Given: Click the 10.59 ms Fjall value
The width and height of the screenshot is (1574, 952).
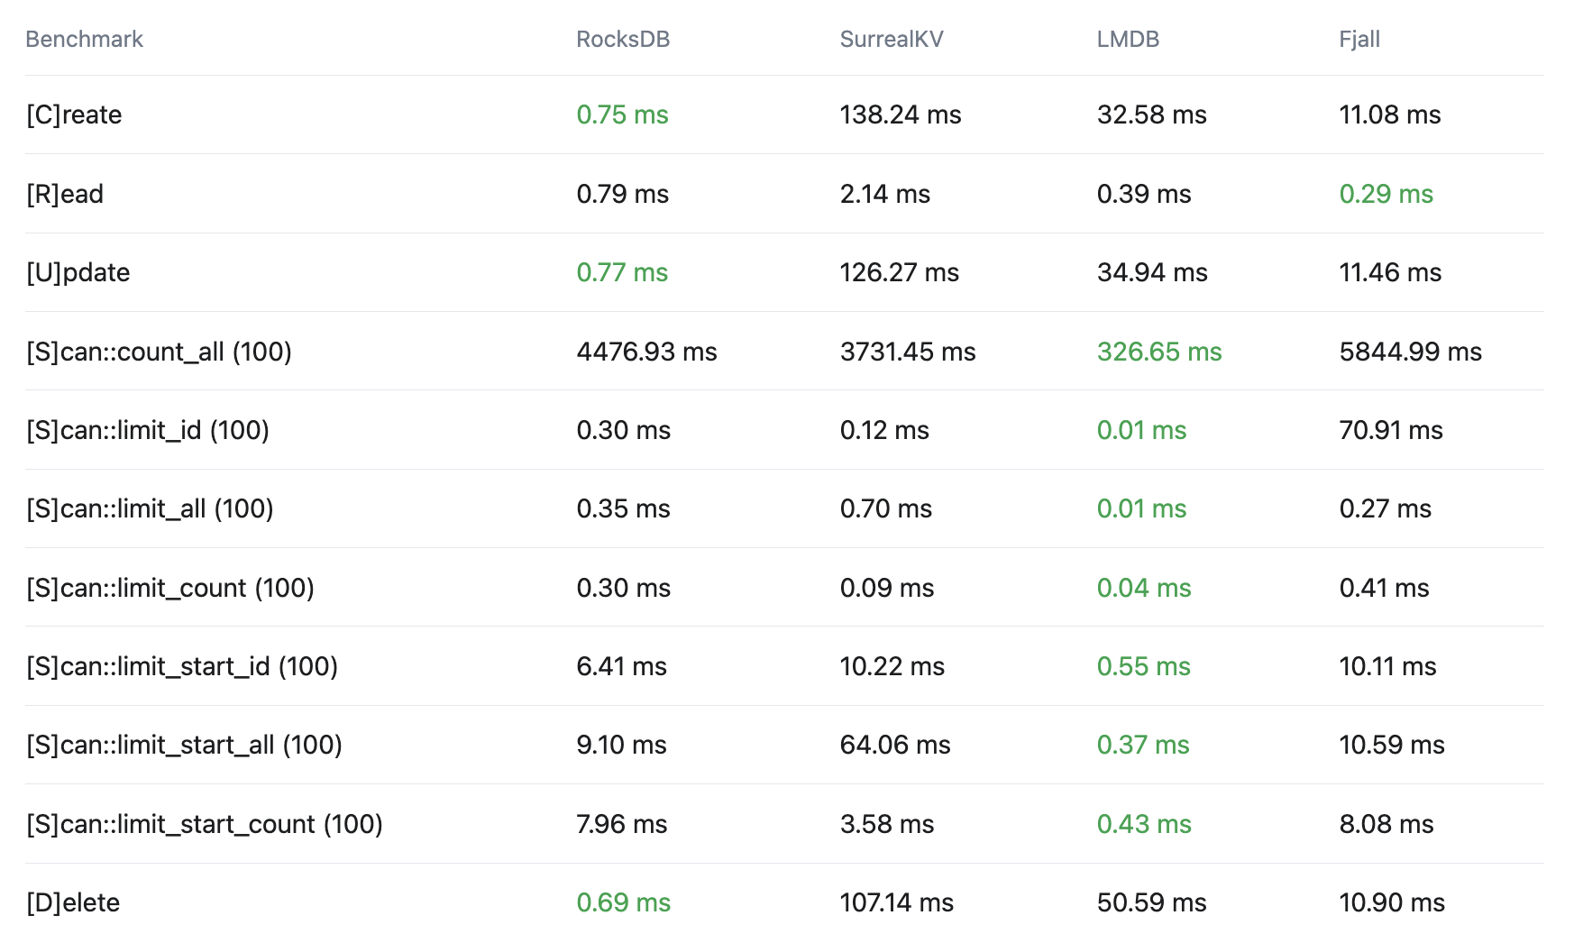Looking at the screenshot, I should 1392,745.
